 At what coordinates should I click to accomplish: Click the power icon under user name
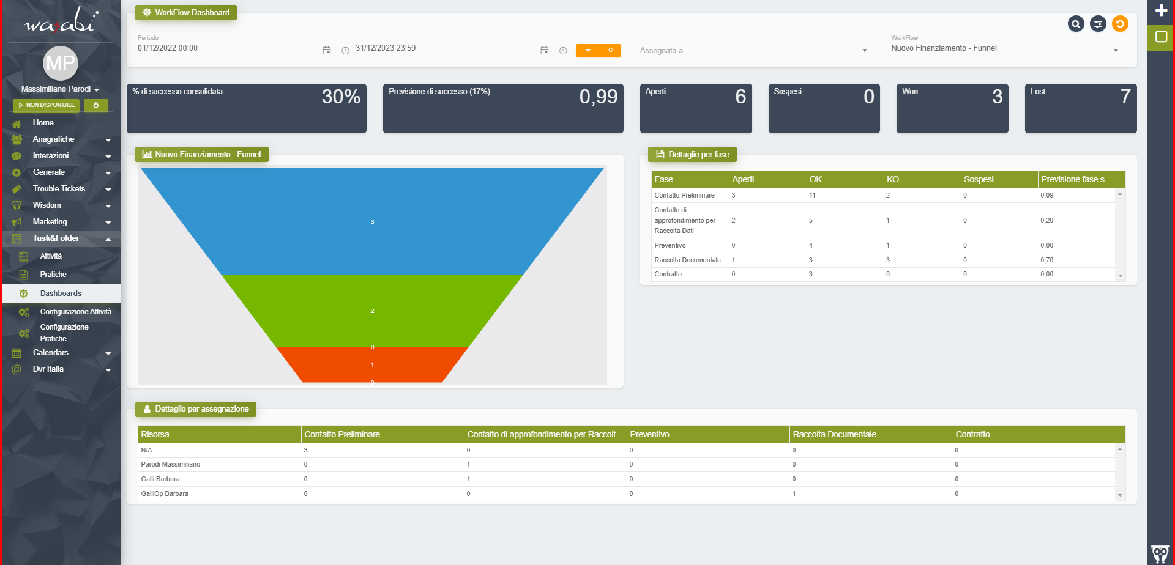[95, 105]
